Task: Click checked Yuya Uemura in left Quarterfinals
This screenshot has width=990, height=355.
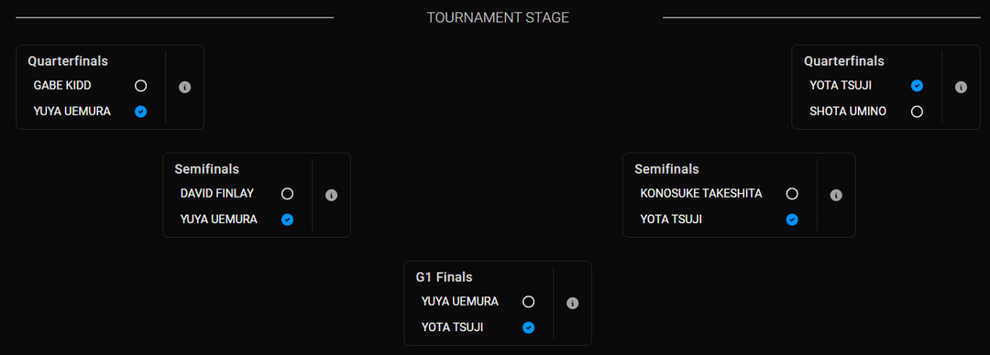Action: (141, 112)
